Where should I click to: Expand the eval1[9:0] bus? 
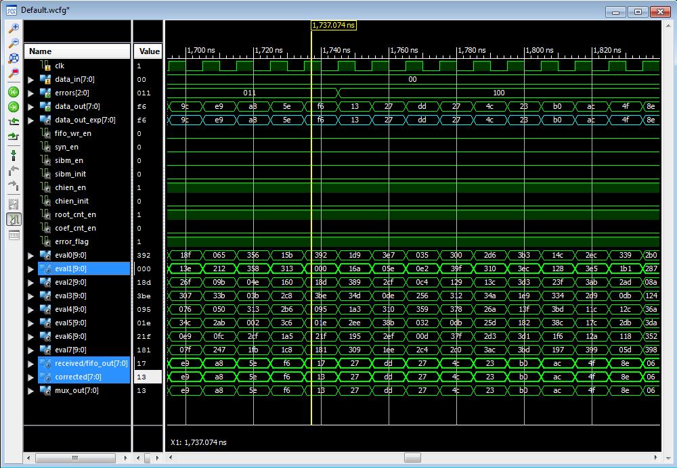[x=30, y=269]
